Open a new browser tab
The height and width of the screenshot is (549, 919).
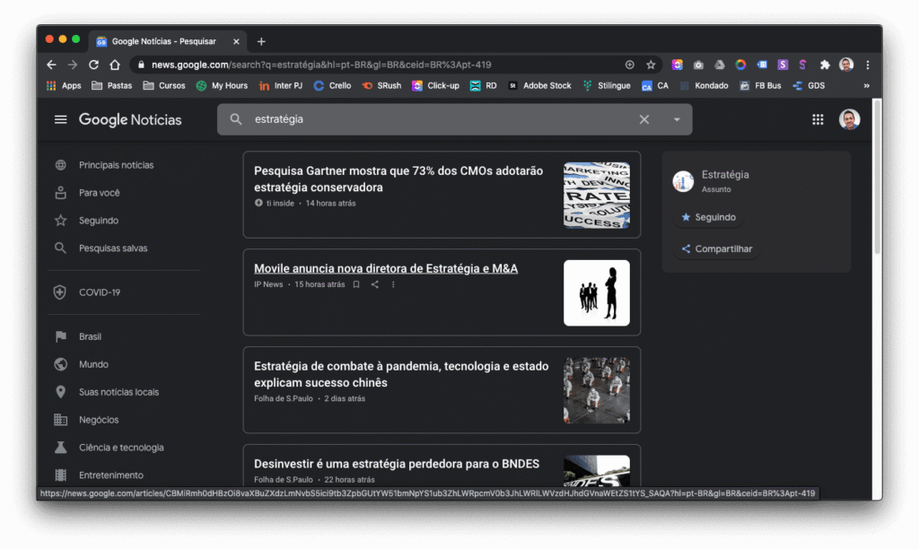pyautogui.click(x=261, y=41)
